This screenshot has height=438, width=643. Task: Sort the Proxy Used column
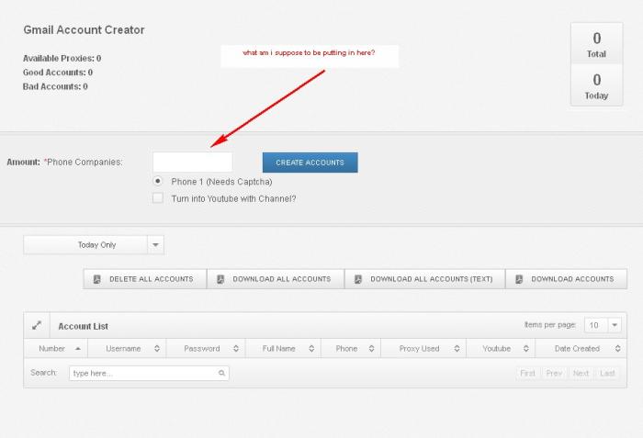pos(457,349)
